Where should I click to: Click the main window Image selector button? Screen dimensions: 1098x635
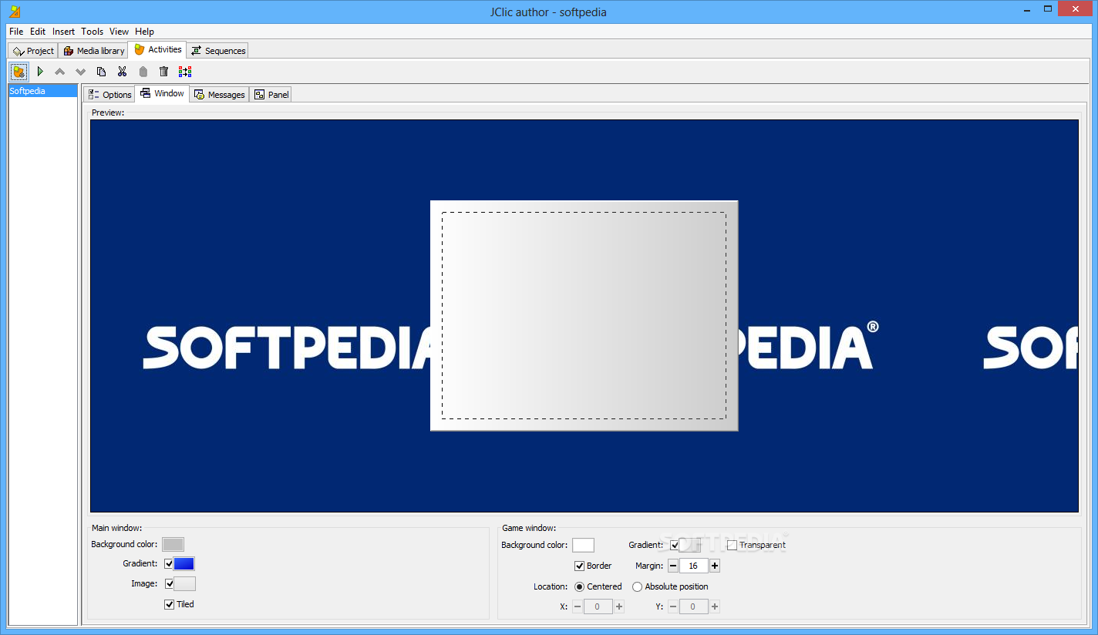tap(185, 584)
